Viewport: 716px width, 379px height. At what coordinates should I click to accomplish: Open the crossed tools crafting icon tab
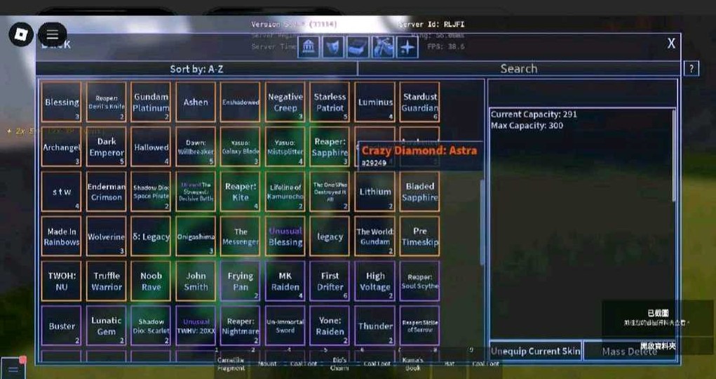point(383,47)
